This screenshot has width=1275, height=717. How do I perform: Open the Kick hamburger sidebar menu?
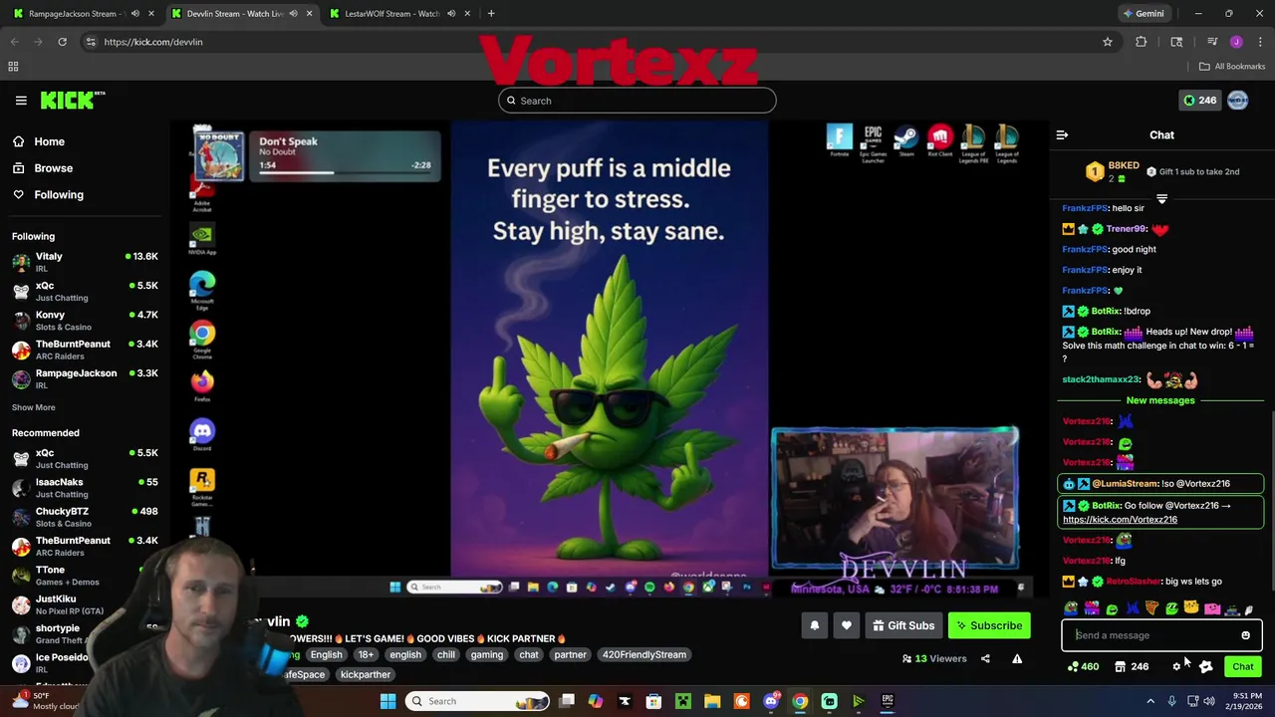21,100
